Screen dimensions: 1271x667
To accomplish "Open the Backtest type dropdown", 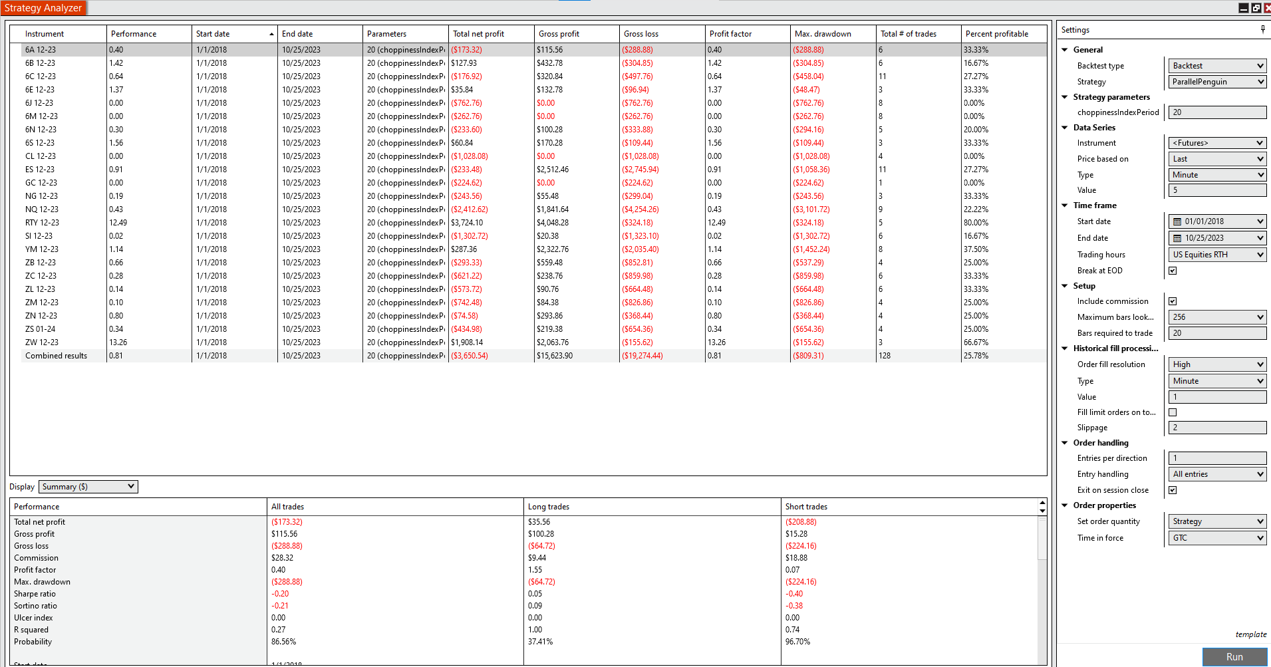I will point(1217,66).
